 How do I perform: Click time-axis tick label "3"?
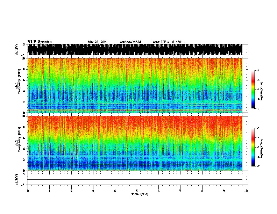[x=93, y=191]
